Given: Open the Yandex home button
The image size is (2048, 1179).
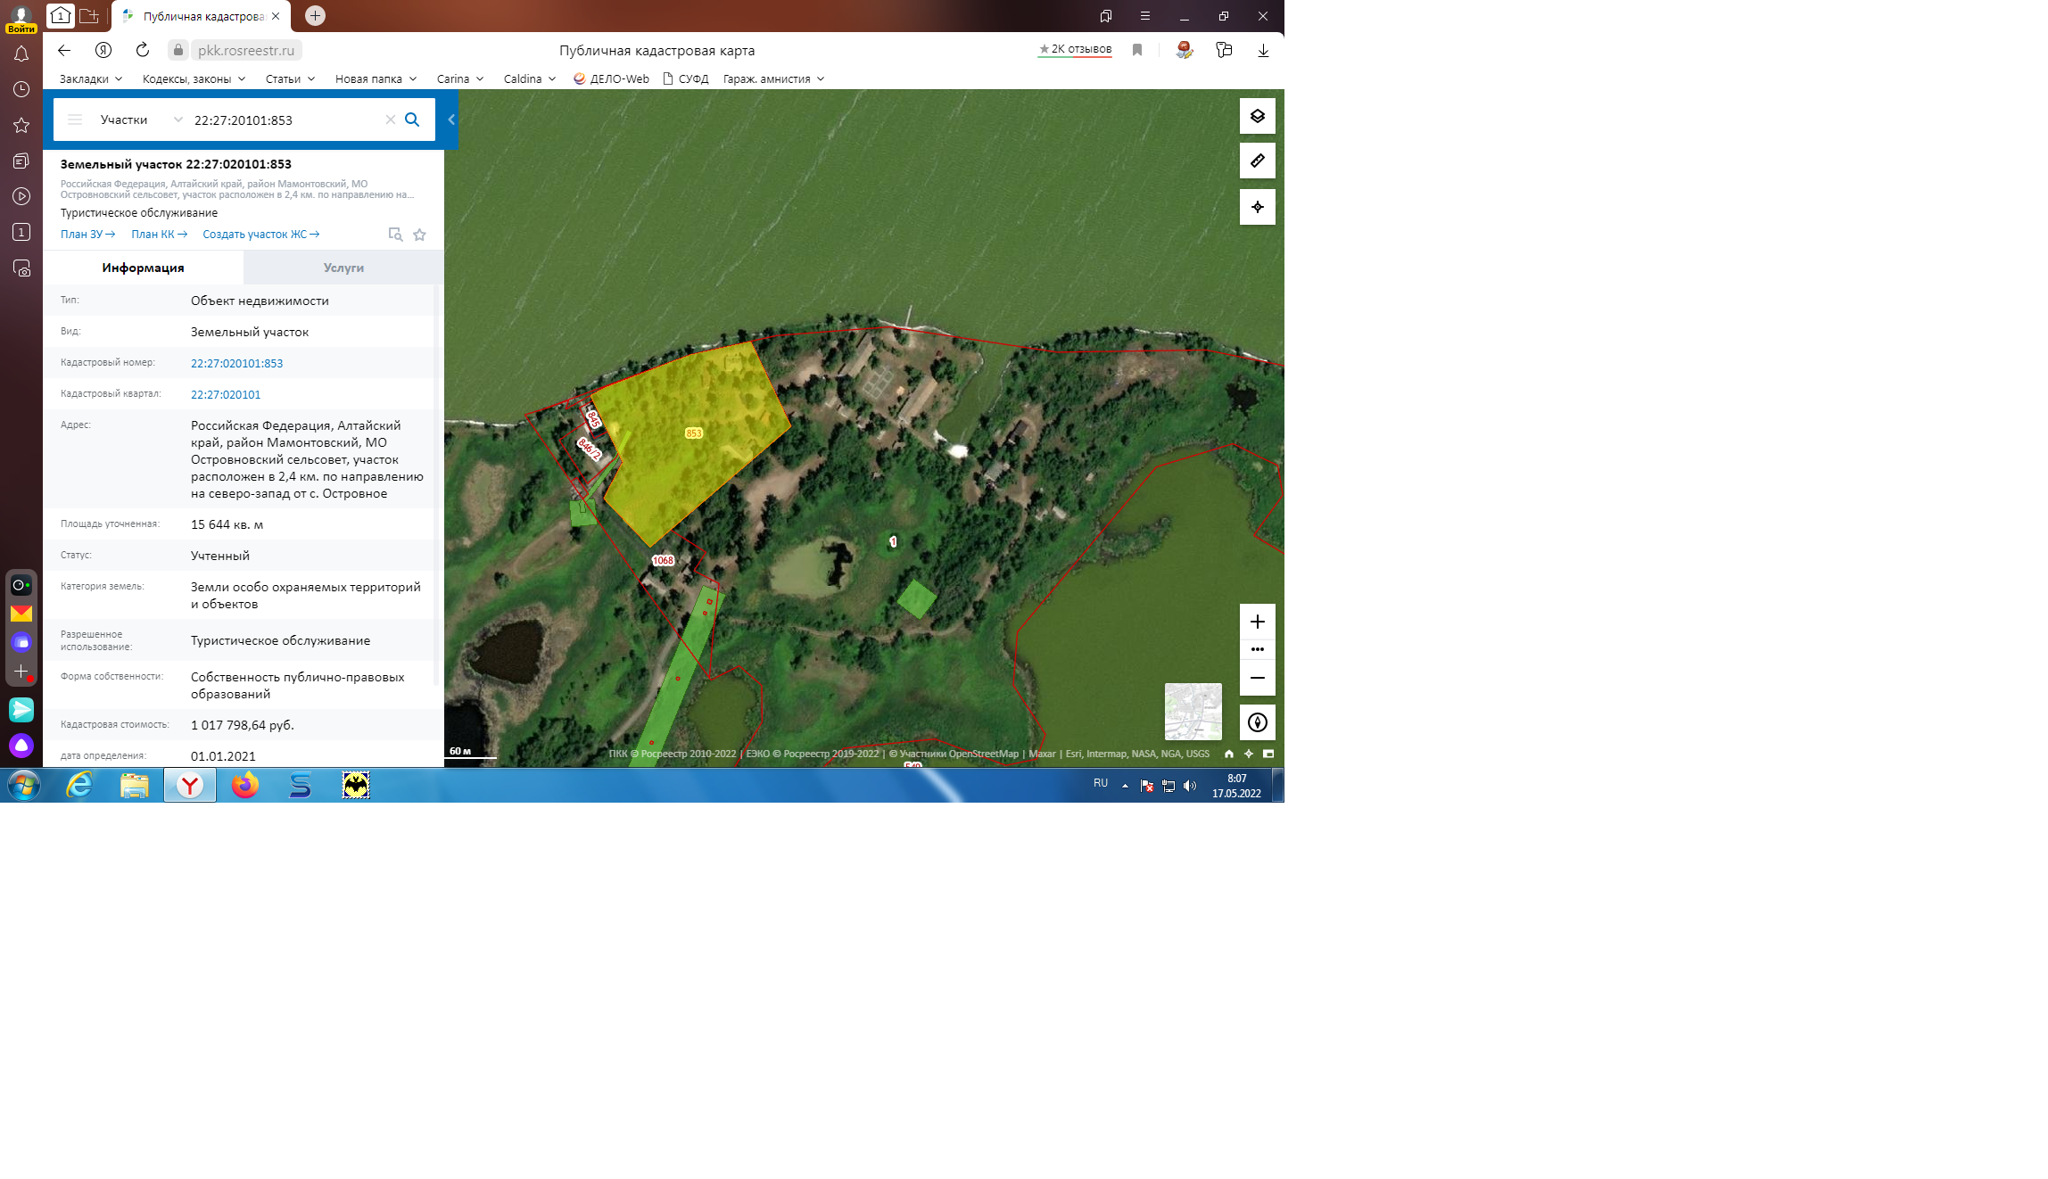Looking at the screenshot, I should (x=103, y=50).
